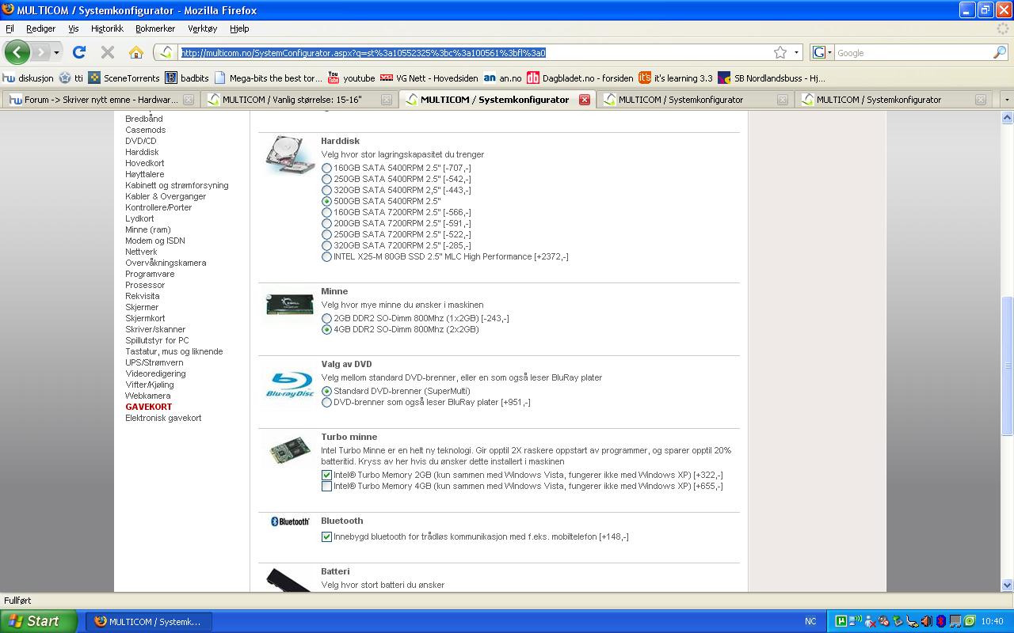The width and height of the screenshot is (1014, 633).
Task: Open the Skjermkort sidebar category
Action: click(145, 318)
